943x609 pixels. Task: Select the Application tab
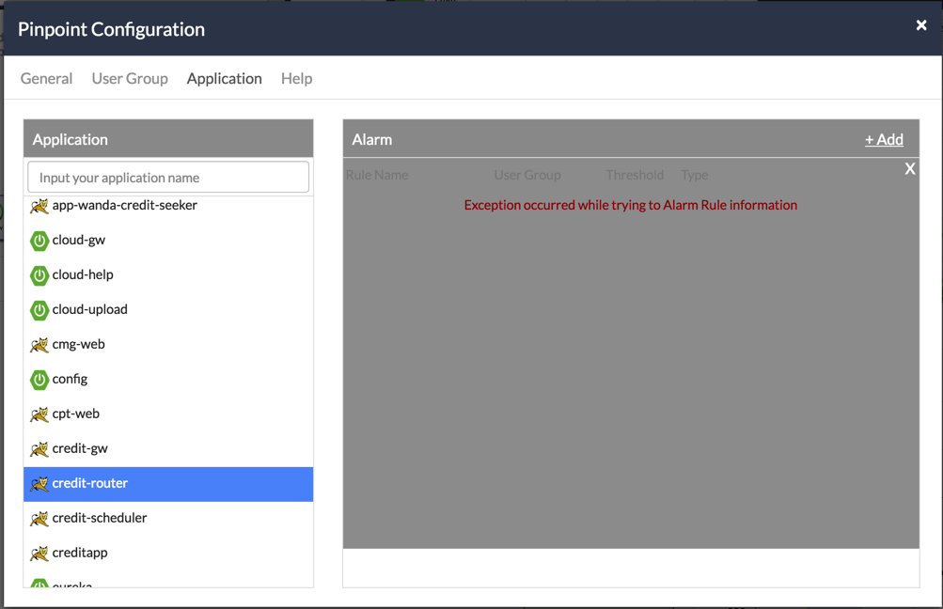click(x=225, y=79)
